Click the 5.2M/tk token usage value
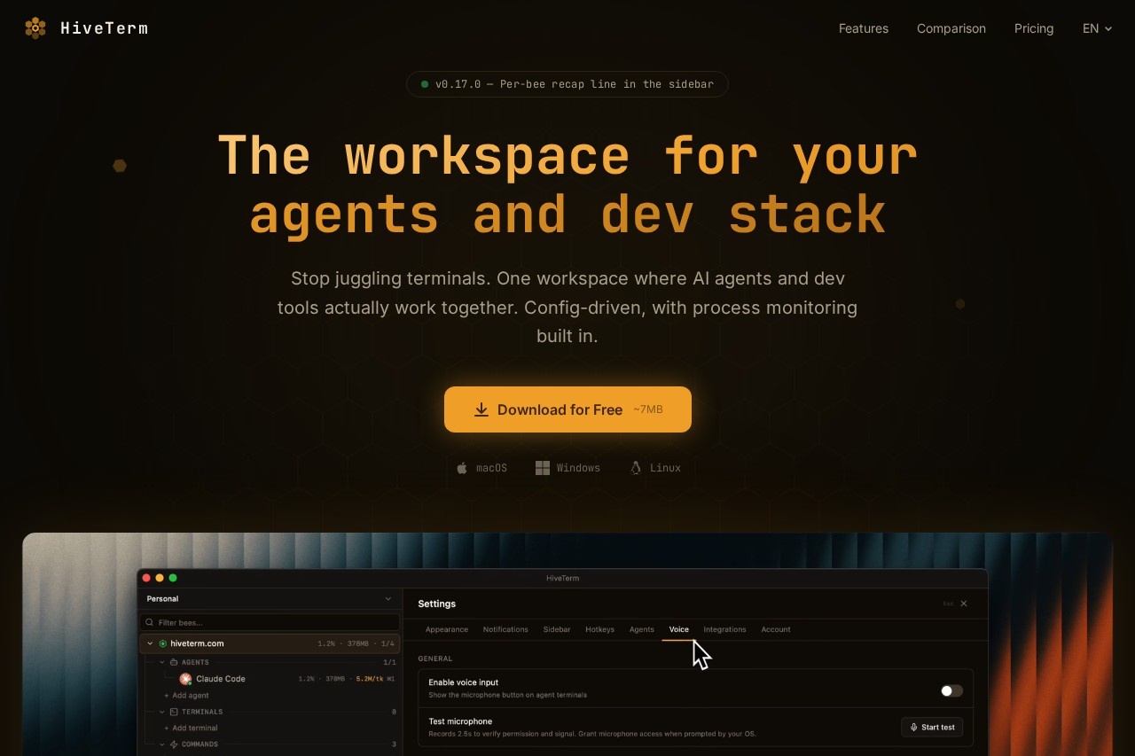 point(370,679)
